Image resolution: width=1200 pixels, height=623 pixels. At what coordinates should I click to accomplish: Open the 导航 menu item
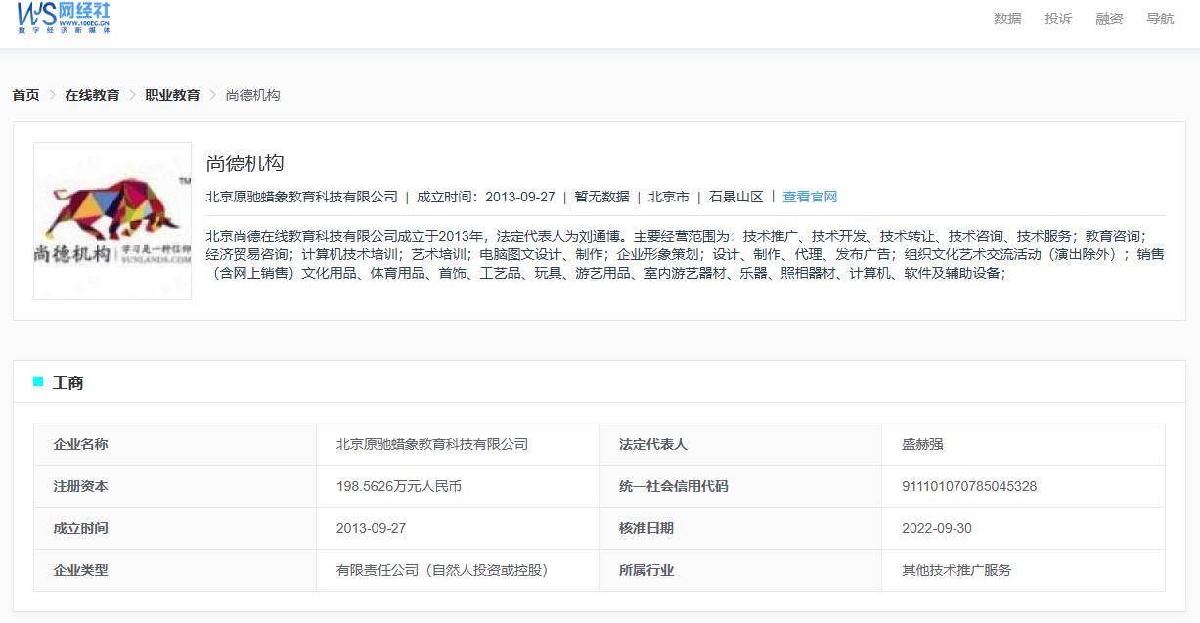[x=1160, y=19]
